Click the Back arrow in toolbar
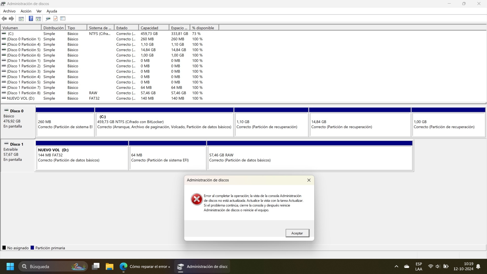 [4, 19]
